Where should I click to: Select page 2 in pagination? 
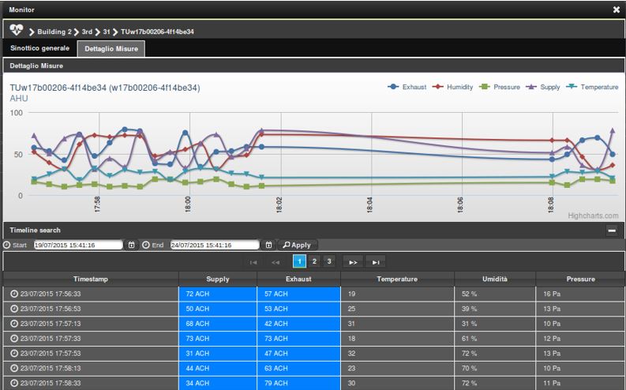(x=314, y=261)
